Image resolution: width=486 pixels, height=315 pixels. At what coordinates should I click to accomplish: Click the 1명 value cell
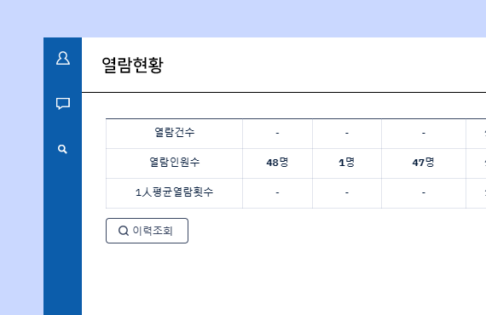(347, 163)
